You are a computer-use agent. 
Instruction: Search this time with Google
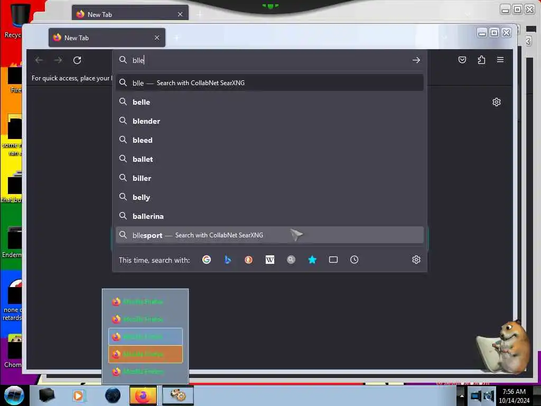coord(207,260)
